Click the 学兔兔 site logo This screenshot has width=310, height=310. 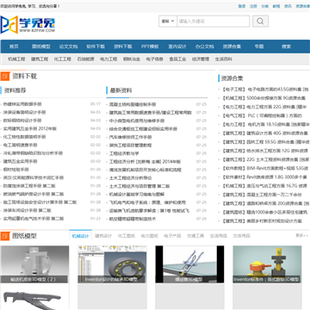pyautogui.click(x=28, y=24)
